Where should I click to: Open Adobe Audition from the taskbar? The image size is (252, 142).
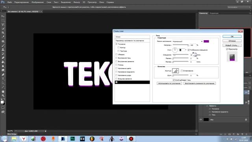click(72, 138)
